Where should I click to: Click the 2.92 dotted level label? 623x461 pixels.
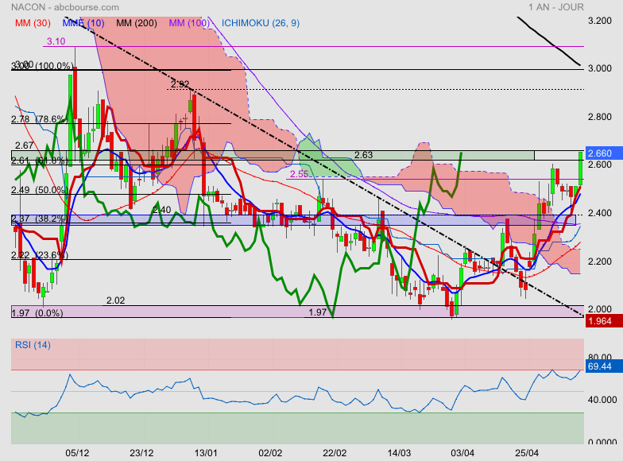coord(180,84)
